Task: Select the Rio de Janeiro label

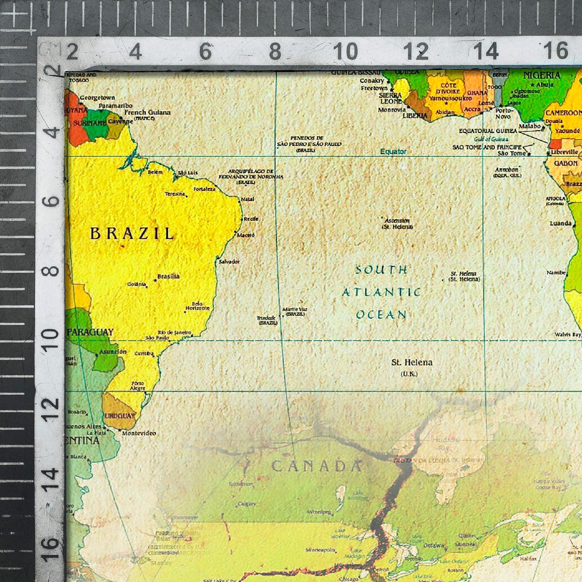Action: coord(174,332)
